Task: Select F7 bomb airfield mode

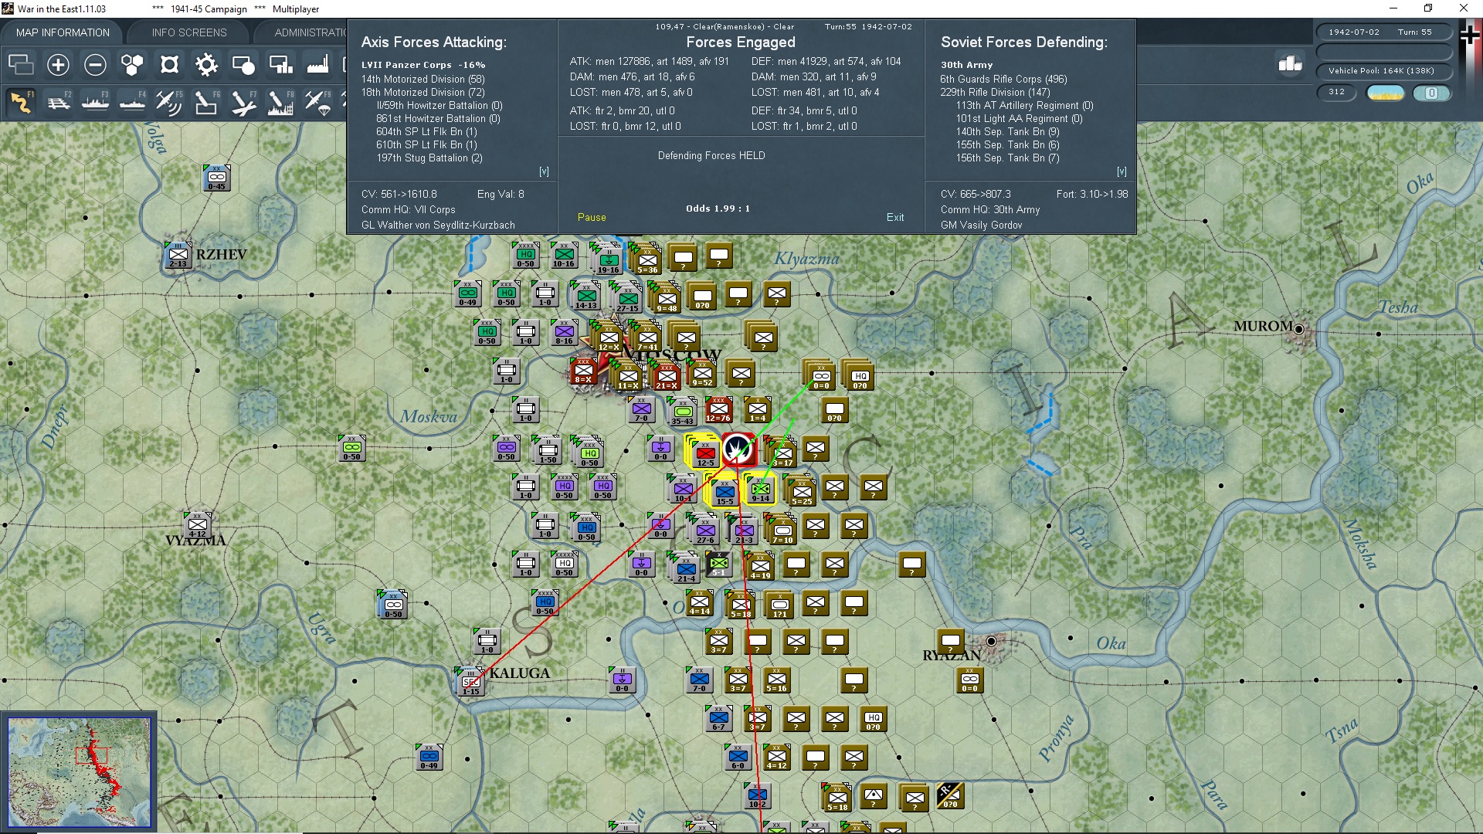Action: [243, 102]
